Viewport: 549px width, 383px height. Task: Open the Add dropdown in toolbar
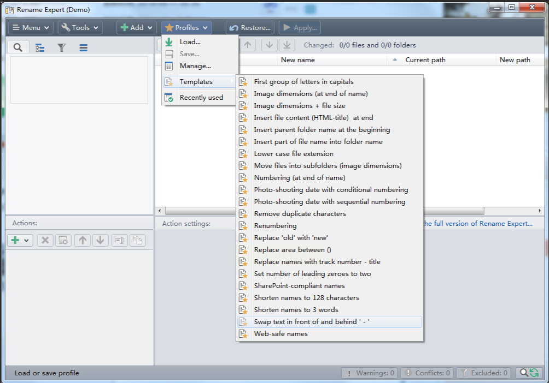(137, 28)
